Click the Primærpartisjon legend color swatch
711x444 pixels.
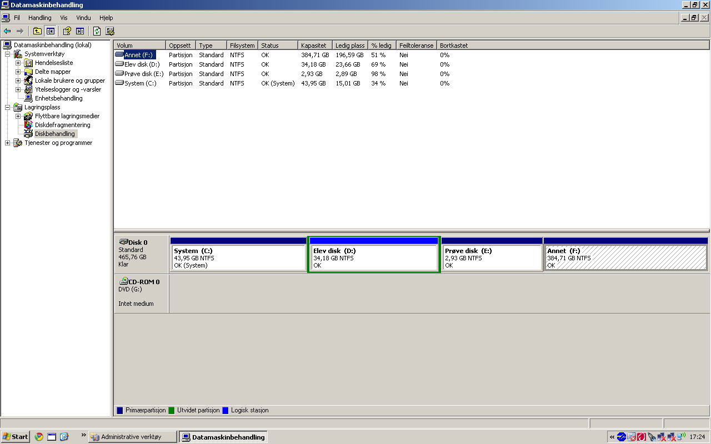(x=120, y=411)
